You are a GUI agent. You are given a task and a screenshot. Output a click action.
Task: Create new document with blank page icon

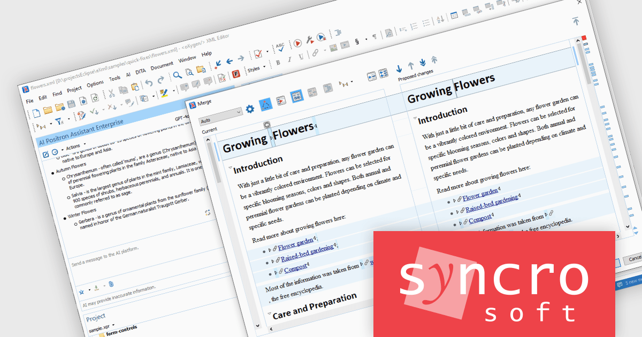click(x=36, y=112)
